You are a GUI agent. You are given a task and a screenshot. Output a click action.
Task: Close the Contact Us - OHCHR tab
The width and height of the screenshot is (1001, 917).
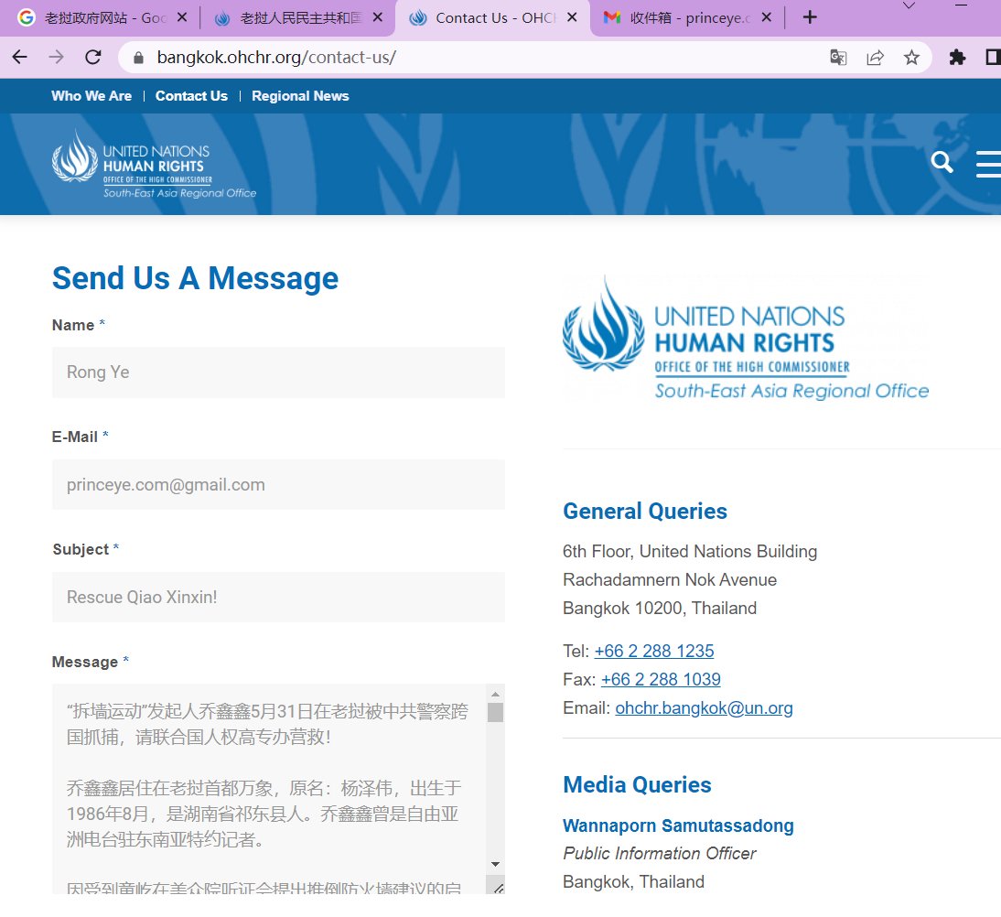(x=572, y=17)
